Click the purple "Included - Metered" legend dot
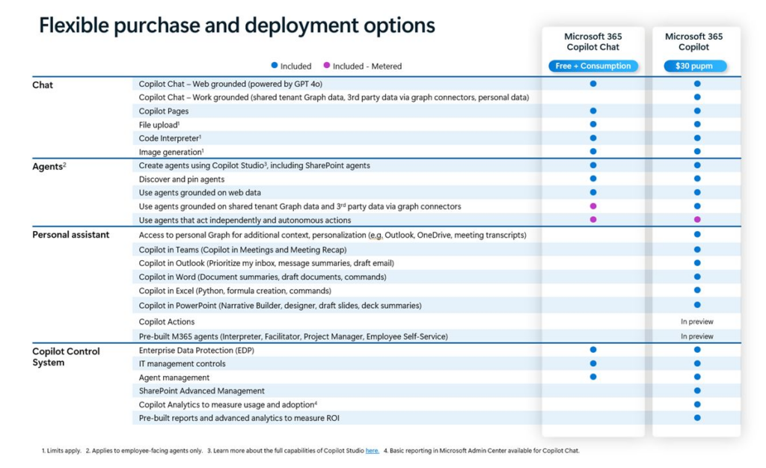Image resolution: width=766 pixels, height=468 pixels. [327, 65]
